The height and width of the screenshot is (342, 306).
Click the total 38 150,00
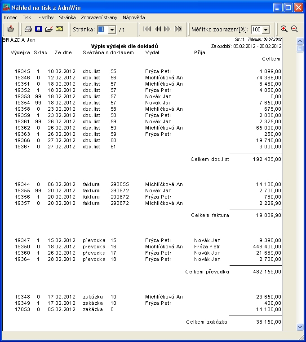tap(269, 322)
